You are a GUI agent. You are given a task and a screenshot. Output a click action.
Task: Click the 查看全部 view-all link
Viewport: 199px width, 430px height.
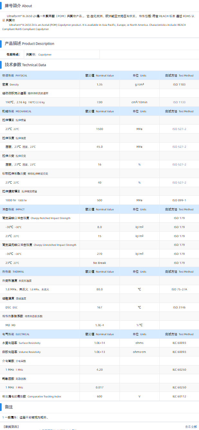pos(191,427)
